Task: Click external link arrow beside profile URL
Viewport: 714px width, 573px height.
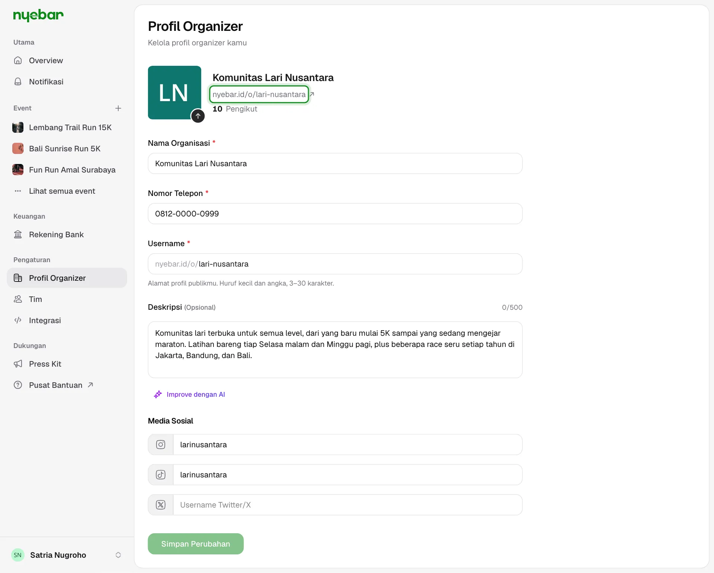Action: click(312, 94)
